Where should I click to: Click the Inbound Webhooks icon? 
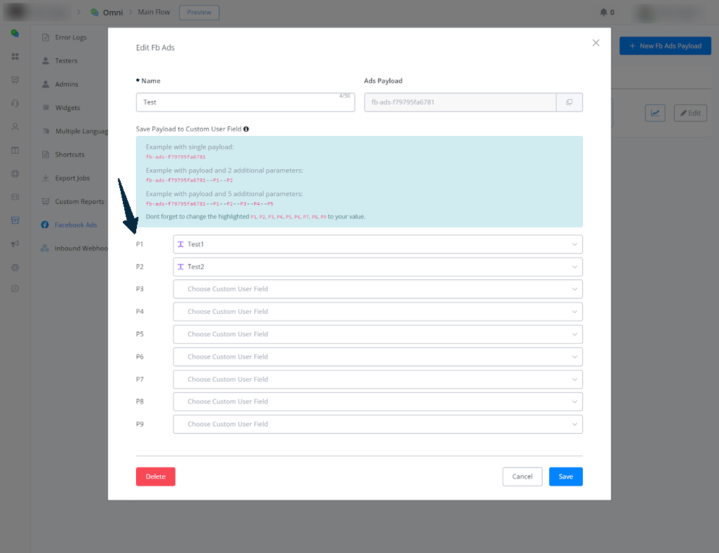click(45, 248)
